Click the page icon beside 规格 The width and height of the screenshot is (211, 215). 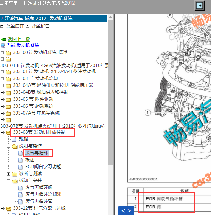[x=14, y=139]
